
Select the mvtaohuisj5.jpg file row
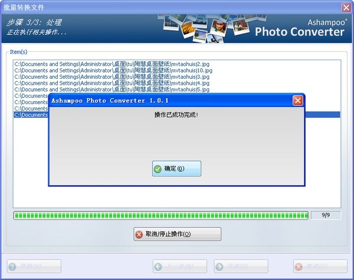point(177,89)
